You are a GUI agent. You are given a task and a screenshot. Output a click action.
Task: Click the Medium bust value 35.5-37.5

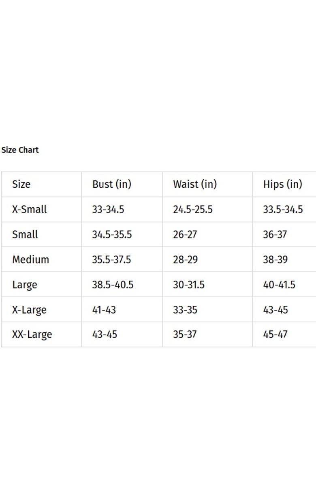click(x=111, y=260)
